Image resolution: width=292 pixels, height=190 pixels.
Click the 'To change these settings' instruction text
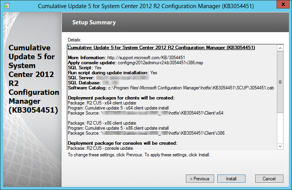click(139, 155)
